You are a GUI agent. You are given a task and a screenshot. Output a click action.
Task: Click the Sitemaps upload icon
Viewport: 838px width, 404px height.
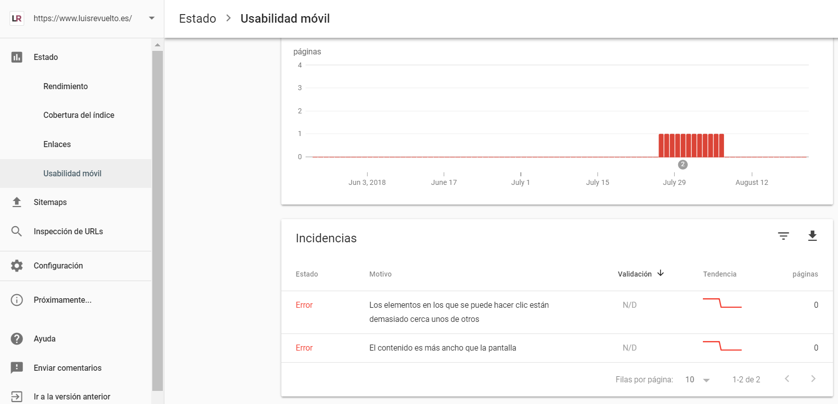click(x=17, y=202)
